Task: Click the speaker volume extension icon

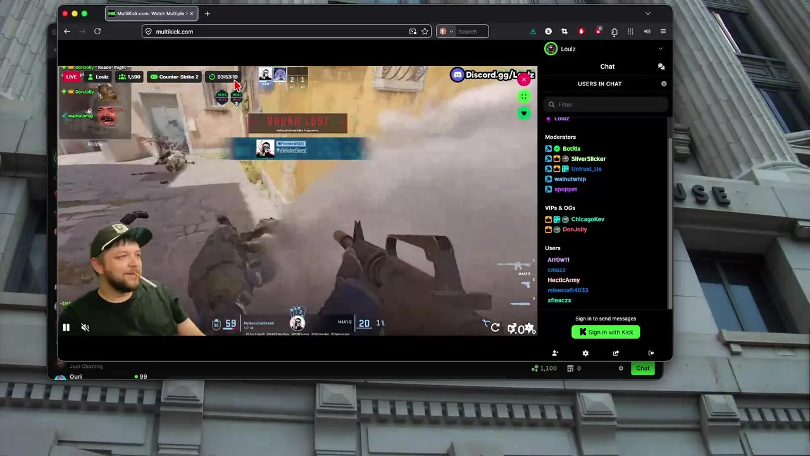Action: click(647, 31)
